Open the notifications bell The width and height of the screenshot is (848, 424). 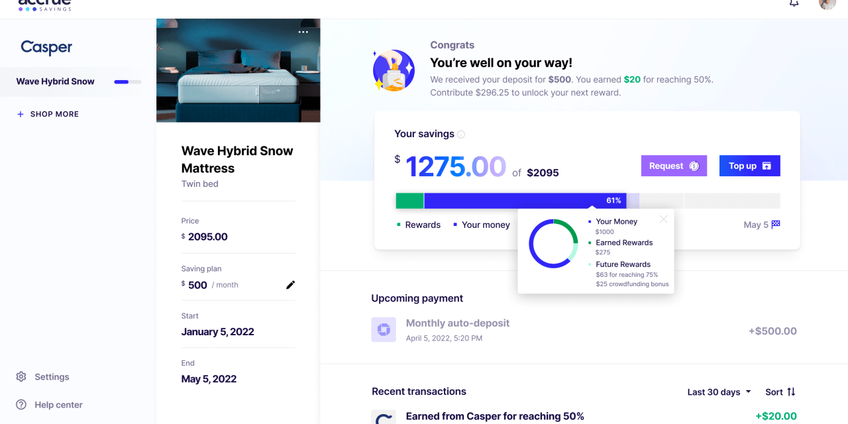click(x=794, y=3)
